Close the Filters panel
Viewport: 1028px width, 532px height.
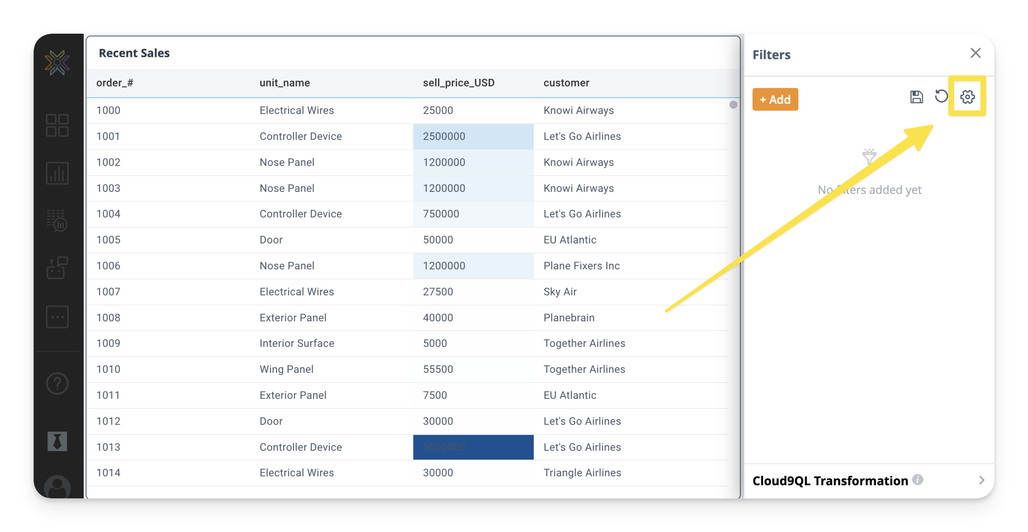point(975,53)
